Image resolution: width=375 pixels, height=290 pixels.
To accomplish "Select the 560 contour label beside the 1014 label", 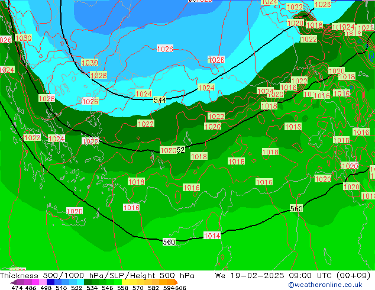I will (169, 242).
